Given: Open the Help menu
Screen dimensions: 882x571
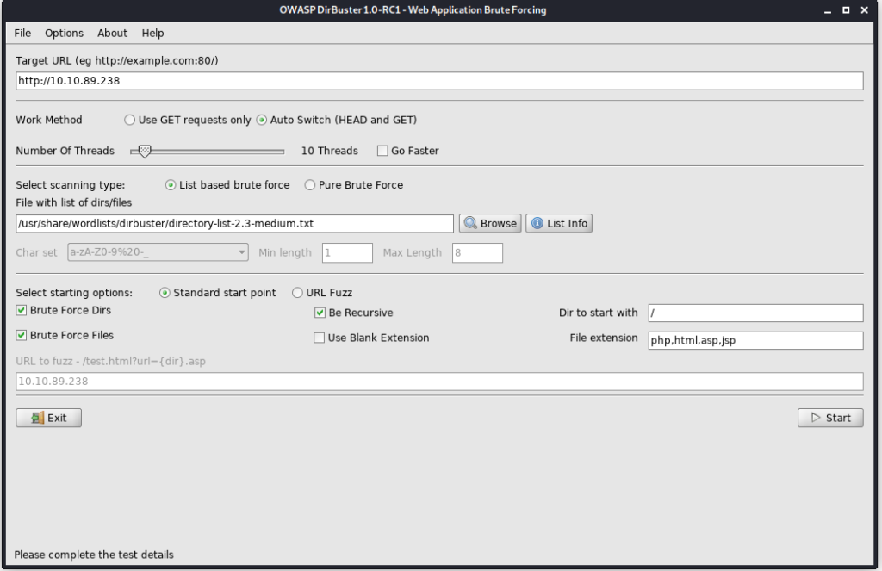Looking at the screenshot, I should pos(152,33).
